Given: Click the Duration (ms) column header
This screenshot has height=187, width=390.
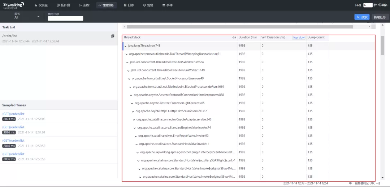Looking at the screenshot, I should 247,37.
